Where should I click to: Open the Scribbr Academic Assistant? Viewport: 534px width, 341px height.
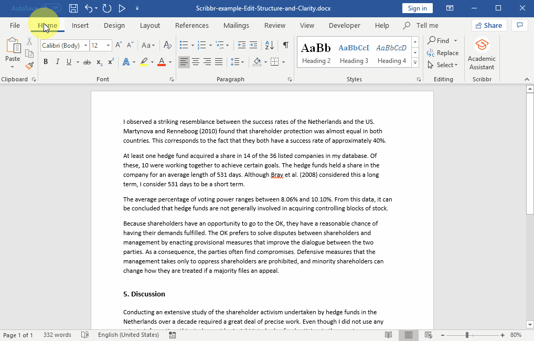(482, 54)
